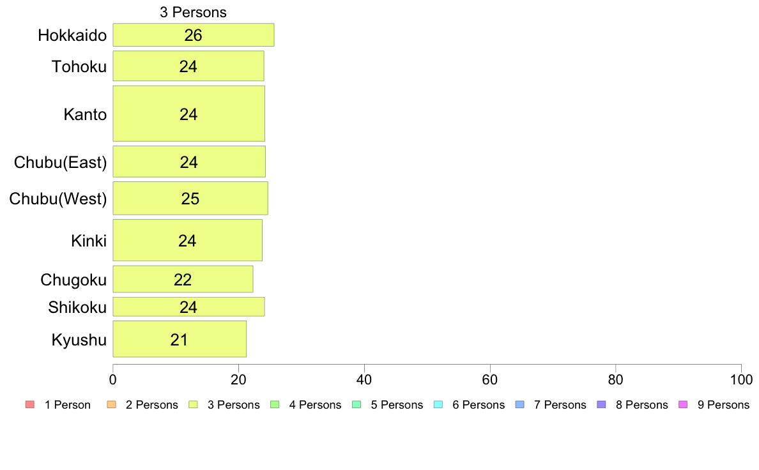759x470 pixels.
Task: Click the 1 Person legend swatch
Action: pos(30,405)
